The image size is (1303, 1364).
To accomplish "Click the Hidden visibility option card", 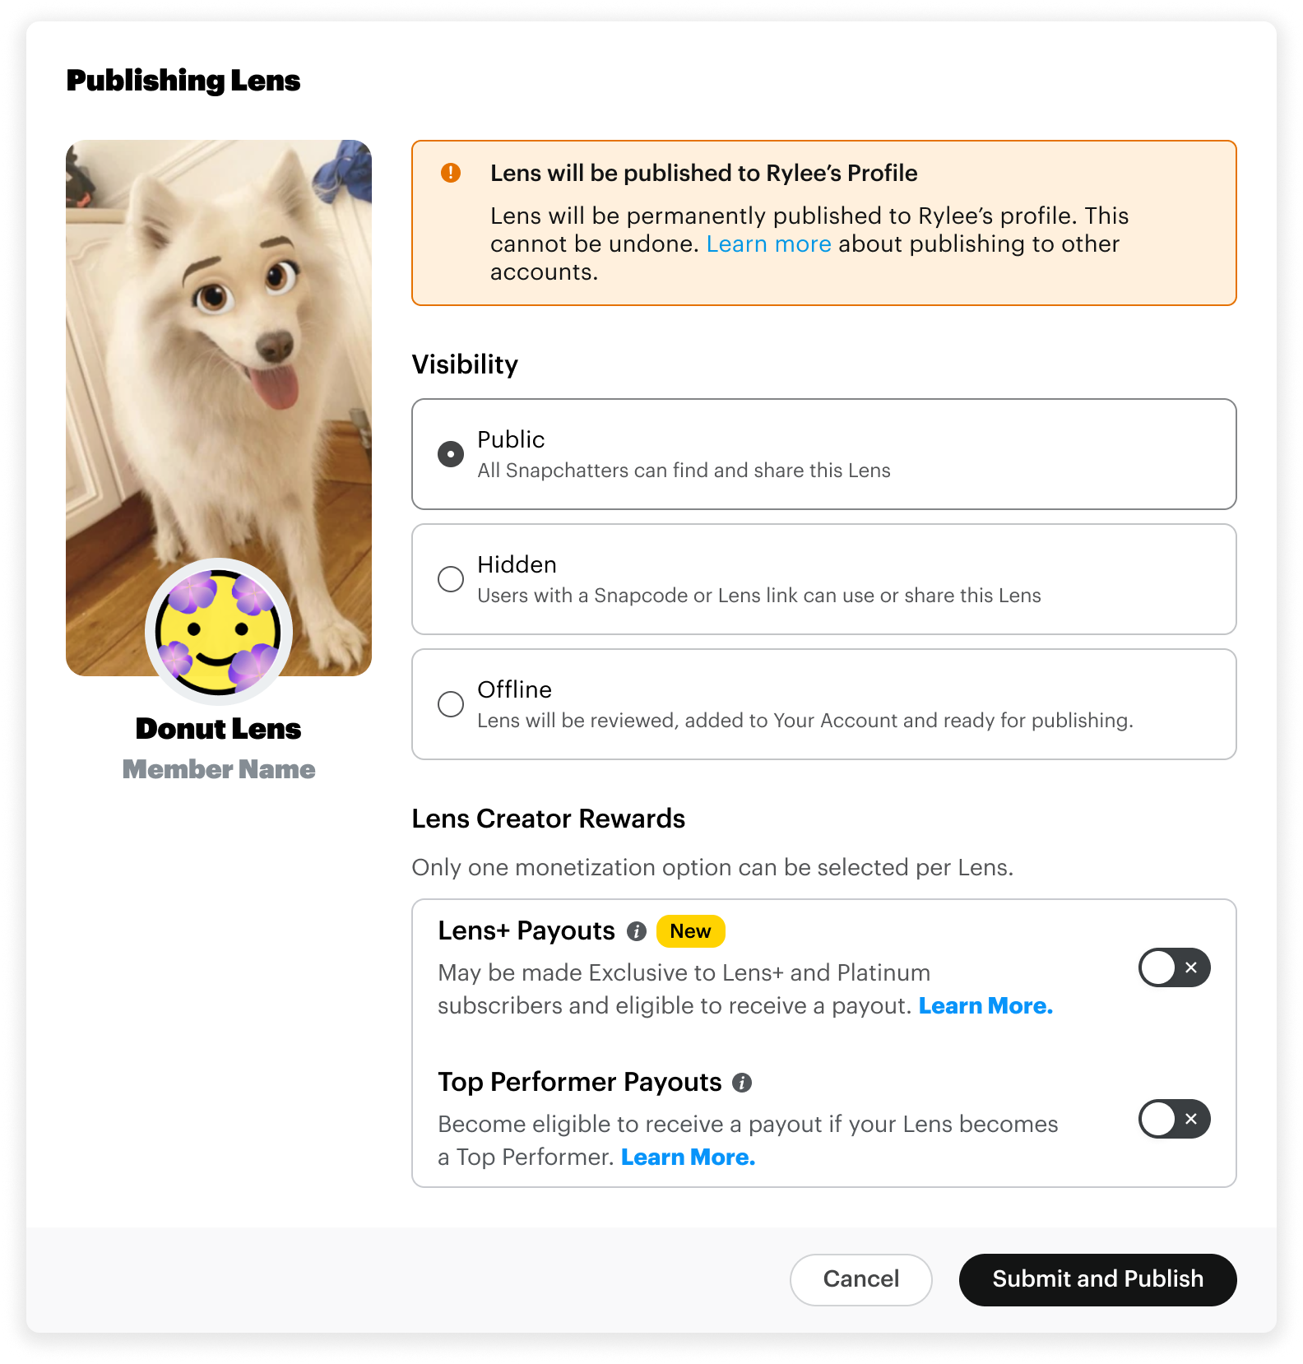I will coord(824,579).
